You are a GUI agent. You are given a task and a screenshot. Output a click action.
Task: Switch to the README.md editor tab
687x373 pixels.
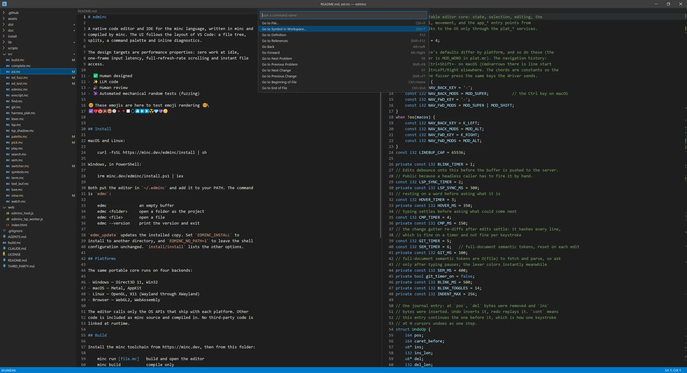point(87,11)
